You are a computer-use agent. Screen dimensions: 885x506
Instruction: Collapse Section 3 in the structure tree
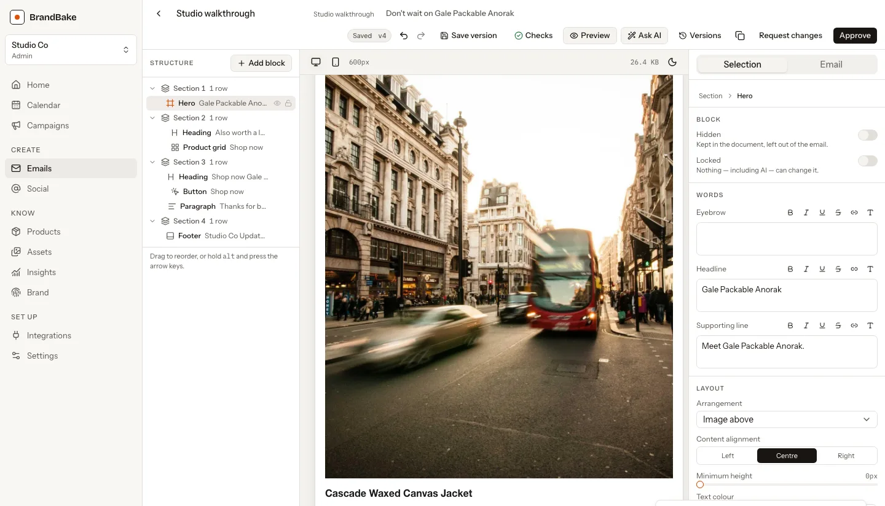coord(153,162)
